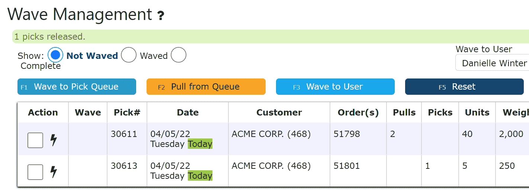The width and height of the screenshot is (529, 194).
Task: Select the Not Waved radio button
Action: tap(55, 55)
